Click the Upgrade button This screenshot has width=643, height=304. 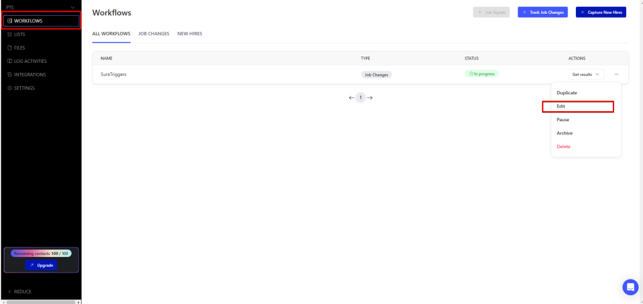coord(41,265)
